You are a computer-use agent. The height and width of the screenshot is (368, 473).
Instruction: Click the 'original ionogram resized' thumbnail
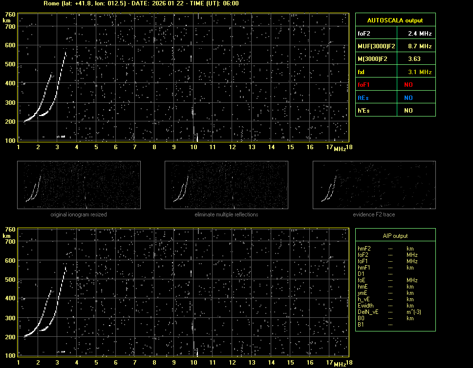(79, 185)
